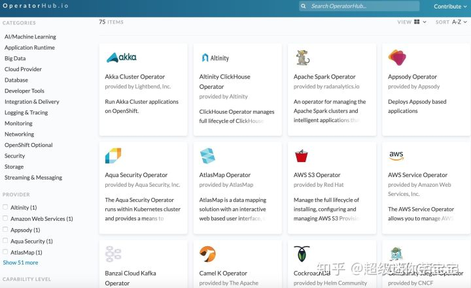
Task: Open the Sort A-Z dropdown
Action: tap(459, 22)
